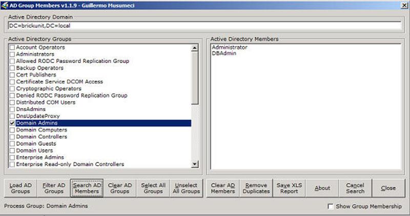
Task: Click the Clear AD Groups button
Action: click(x=120, y=188)
